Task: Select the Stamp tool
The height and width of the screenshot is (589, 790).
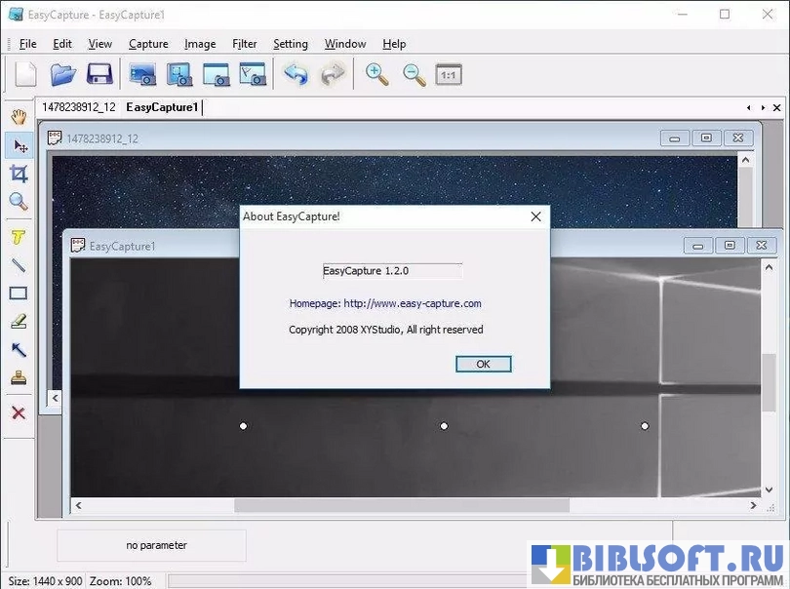Action: pos(19,378)
